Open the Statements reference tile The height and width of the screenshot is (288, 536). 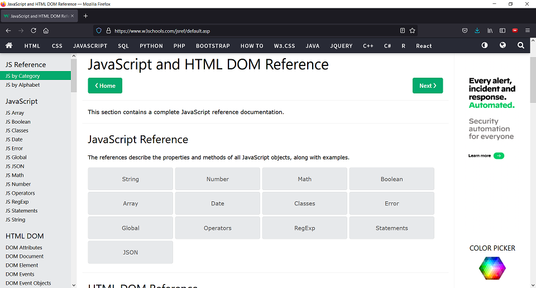pyautogui.click(x=392, y=228)
